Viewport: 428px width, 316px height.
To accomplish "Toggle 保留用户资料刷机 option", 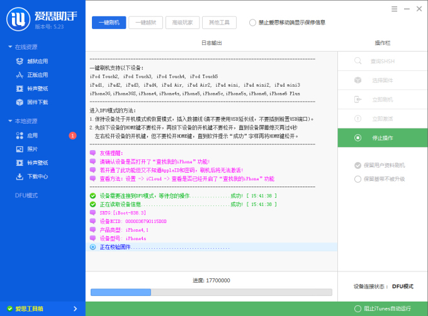I will coord(358,165).
